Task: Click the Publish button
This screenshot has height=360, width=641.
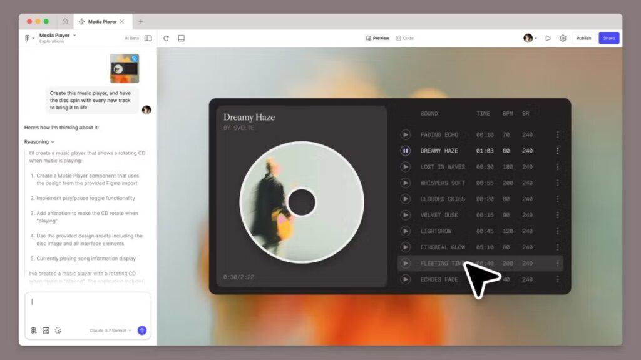Action: coord(583,38)
